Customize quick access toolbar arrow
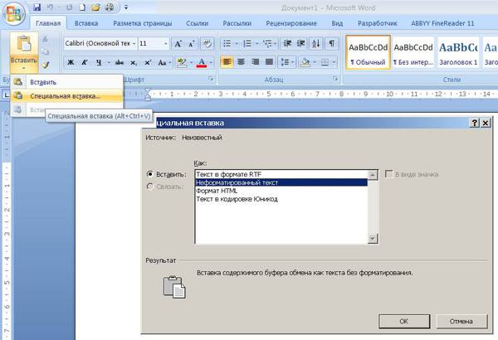498x340 pixels. 126,7
